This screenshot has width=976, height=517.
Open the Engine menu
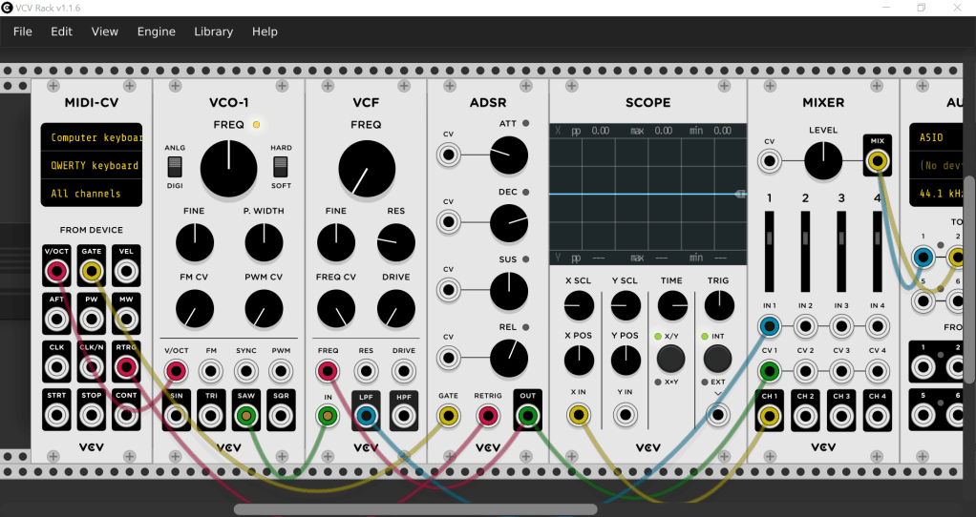pyautogui.click(x=156, y=31)
